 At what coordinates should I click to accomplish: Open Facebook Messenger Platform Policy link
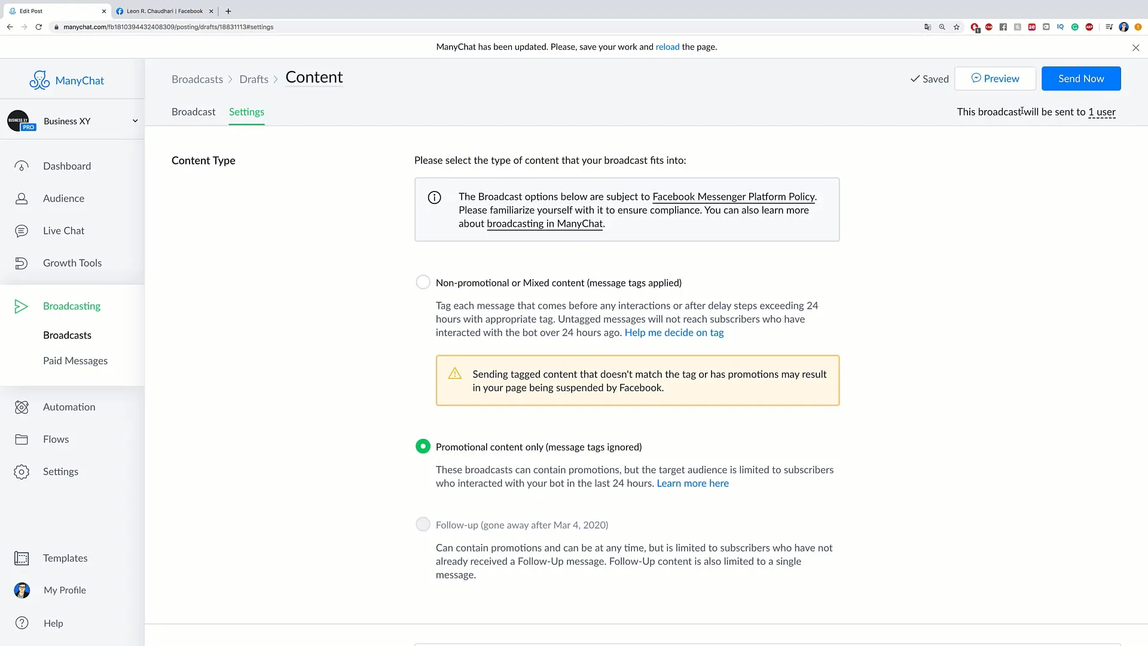(x=734, y=196)
